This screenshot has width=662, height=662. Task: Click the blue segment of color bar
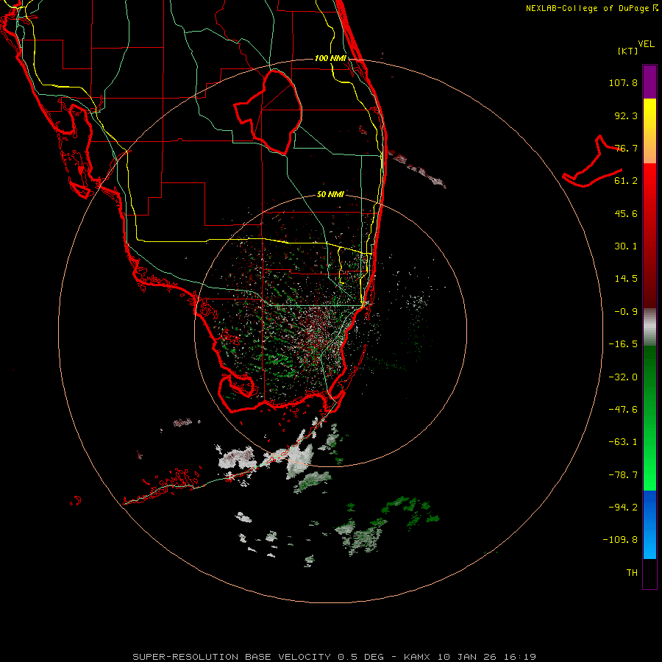(x=649, y=524)
